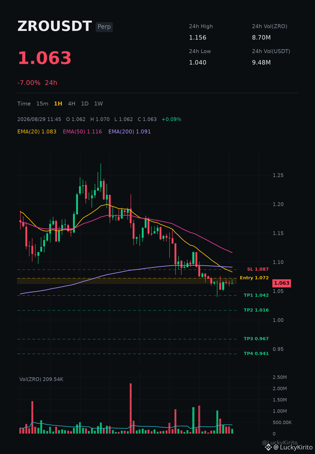Click the Perp badge next to ZROUSDT
Viewport: 315px width, 454px height.
[104, 27]
